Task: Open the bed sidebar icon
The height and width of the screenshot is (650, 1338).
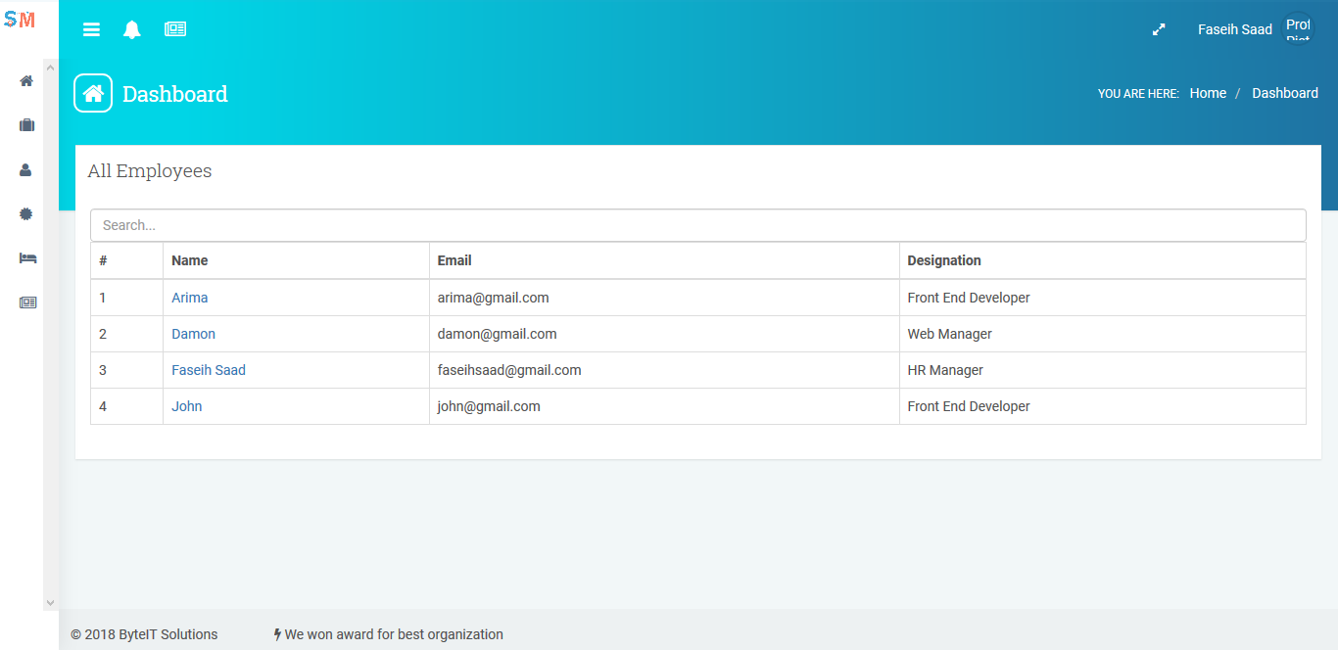Action: point(27,257)
